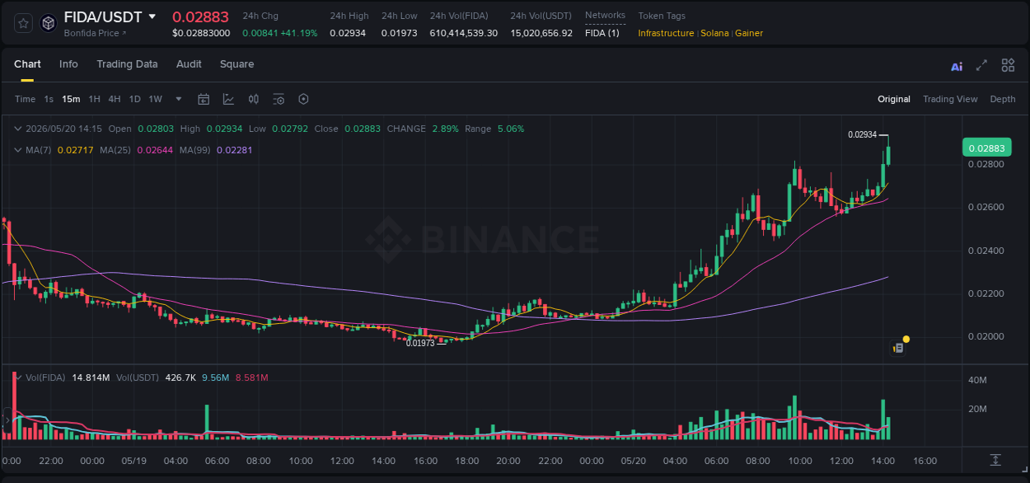Open the chart news event icon
Viewport: 1030px width, 483px height.
click(898, 348)
